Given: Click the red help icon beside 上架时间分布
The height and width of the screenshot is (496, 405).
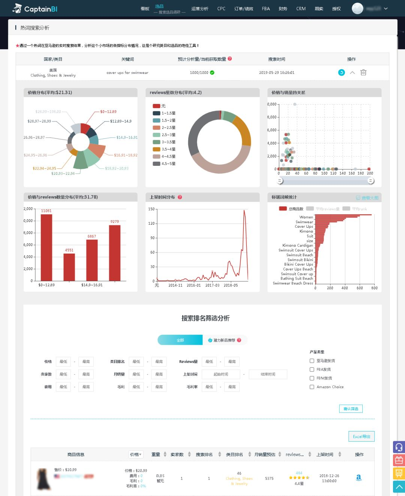Looking at the screenshot, I should (x=180, y=197).
